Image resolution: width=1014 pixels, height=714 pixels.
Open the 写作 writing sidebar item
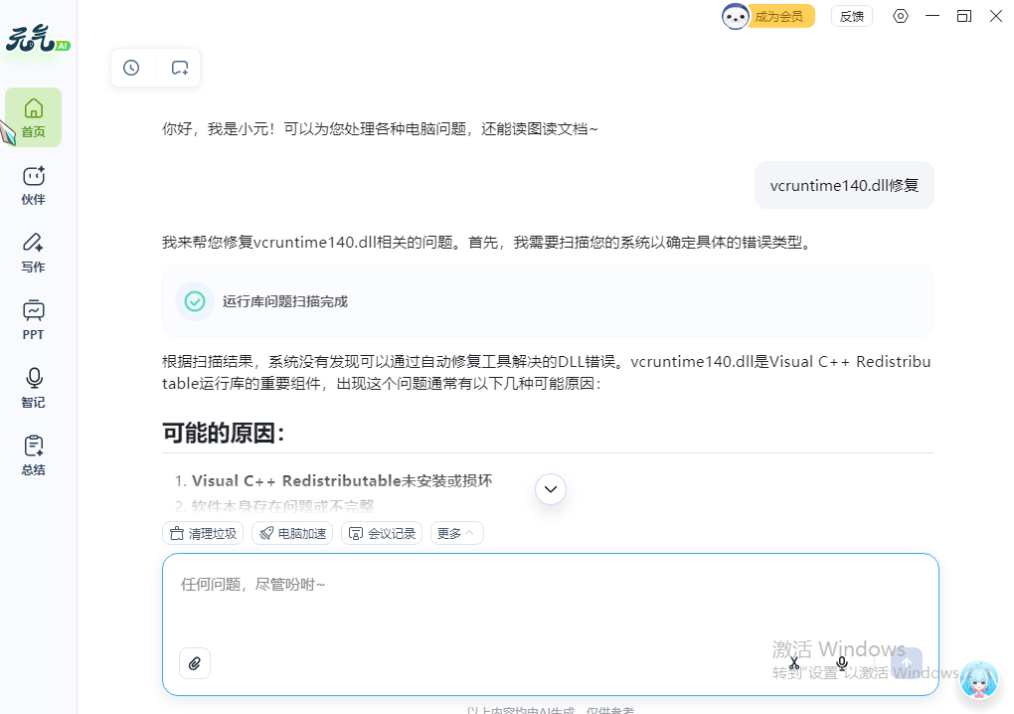pyautogui.click(x=34, y=253)
